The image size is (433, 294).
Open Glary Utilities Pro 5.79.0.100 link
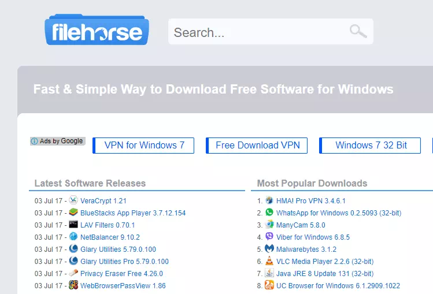pos(124,262)
